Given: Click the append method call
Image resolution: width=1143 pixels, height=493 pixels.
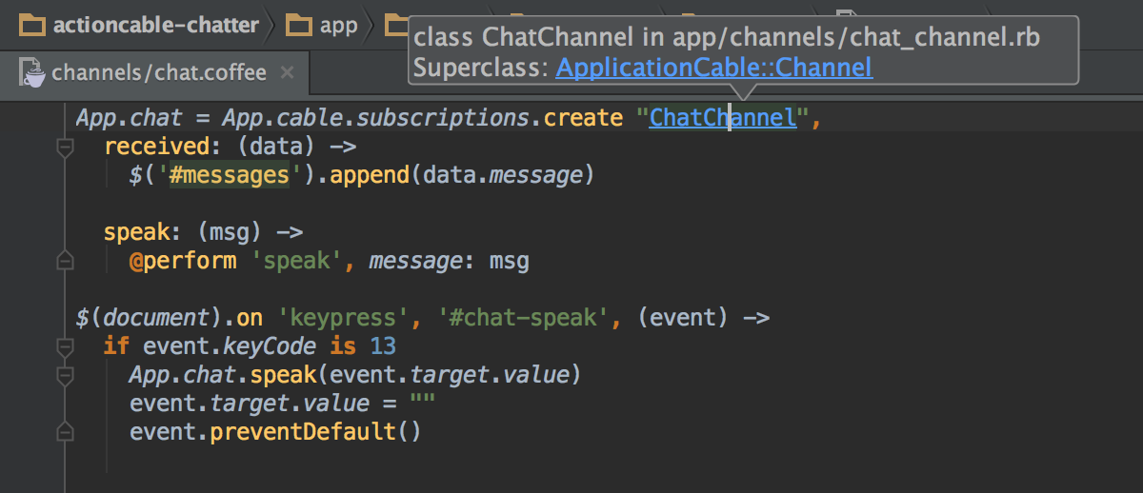Looking at the screenshot, I should 371,175.
